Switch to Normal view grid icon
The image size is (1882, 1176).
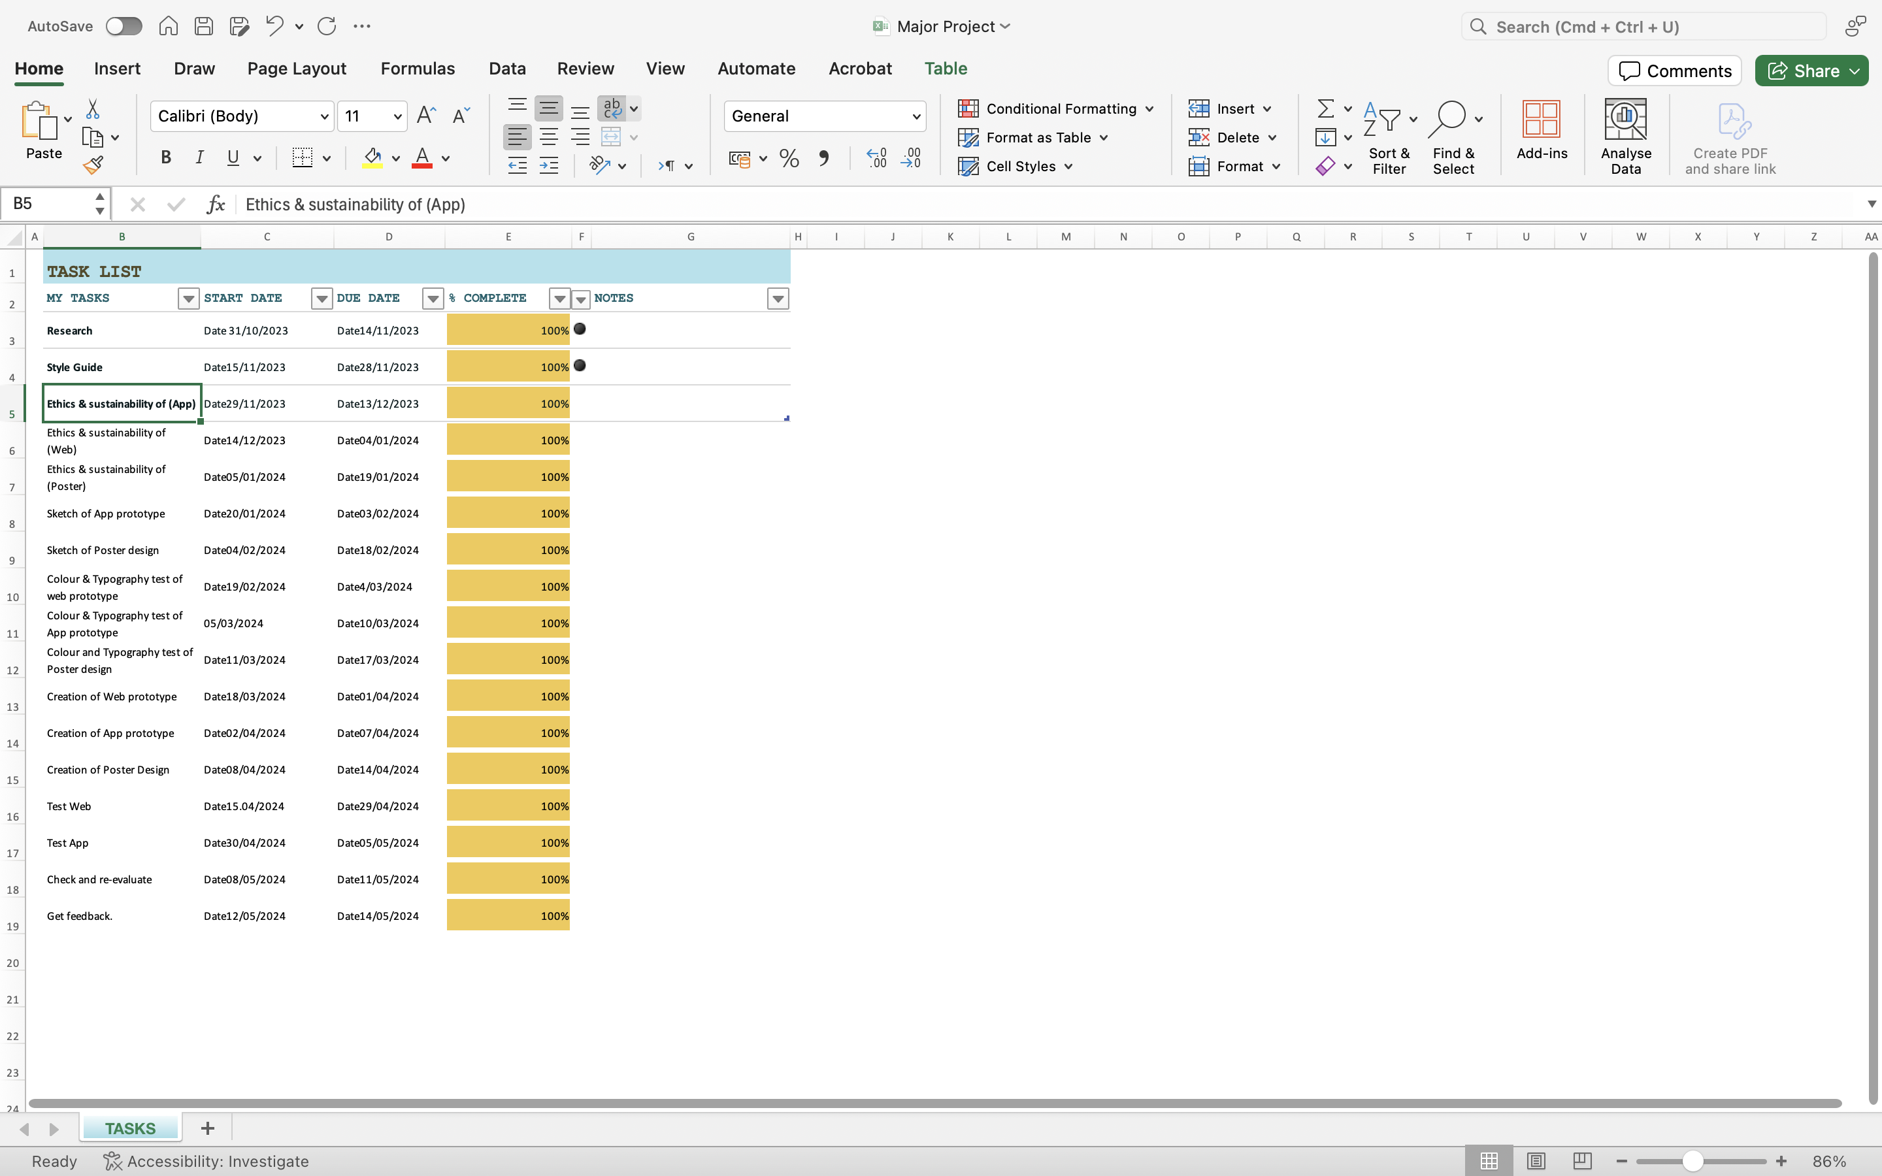(x=1489, y=1161)
